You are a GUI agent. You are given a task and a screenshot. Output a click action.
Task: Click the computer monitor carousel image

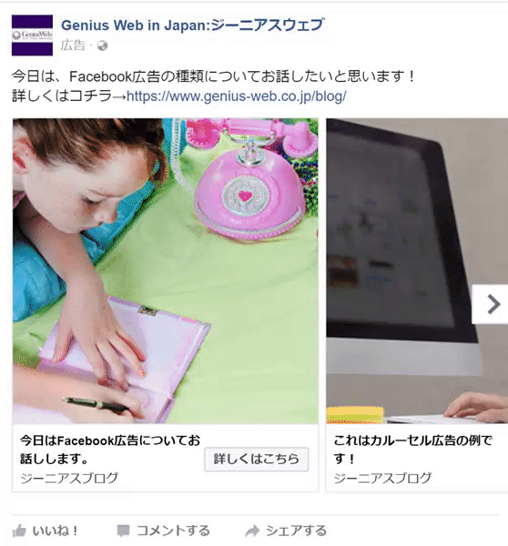(417, 271)
